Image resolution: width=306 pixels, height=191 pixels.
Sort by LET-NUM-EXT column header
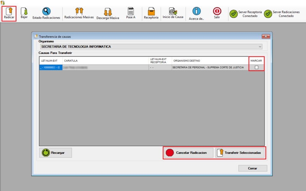(51, 61)
